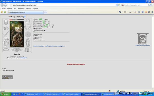Click the 'поединке' link

pyautogui.click(x=23, y=58)
